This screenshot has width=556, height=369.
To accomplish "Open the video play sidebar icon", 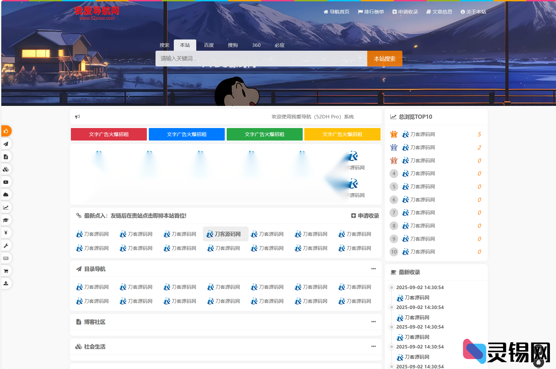I will pyautogui.click(x=6, y=182).
